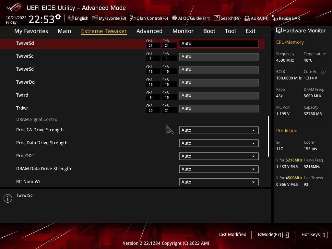Open DRAM Data Drive Strength dropdown
Image resolution: width=332 pixels, height=249 pixels.
click(x=219, y=169)
